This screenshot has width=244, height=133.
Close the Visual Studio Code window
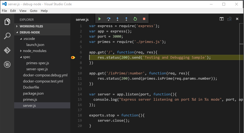tap(237, 4)
